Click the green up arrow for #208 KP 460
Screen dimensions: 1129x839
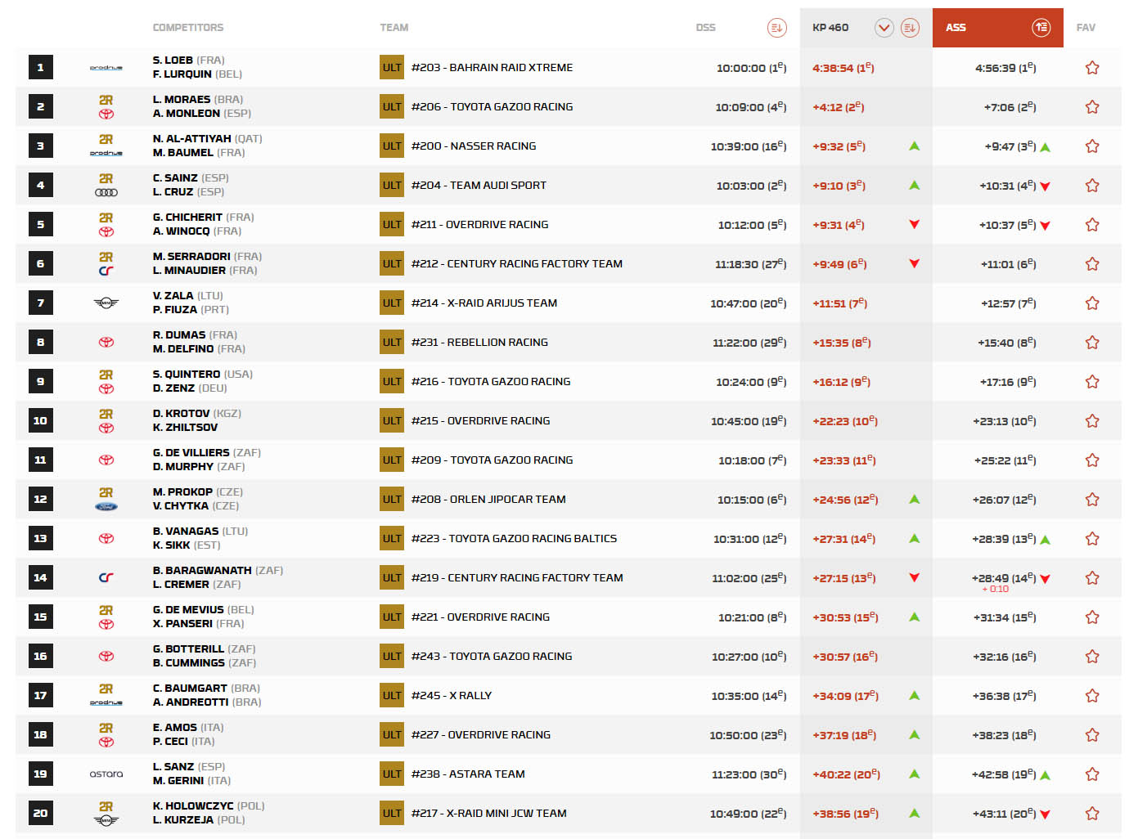coord(914,500)
